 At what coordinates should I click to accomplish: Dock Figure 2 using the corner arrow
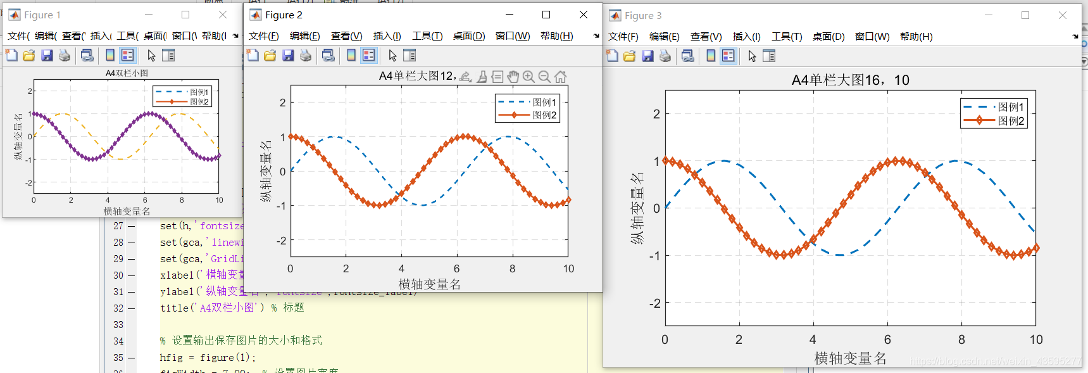[x=596, y=36]
